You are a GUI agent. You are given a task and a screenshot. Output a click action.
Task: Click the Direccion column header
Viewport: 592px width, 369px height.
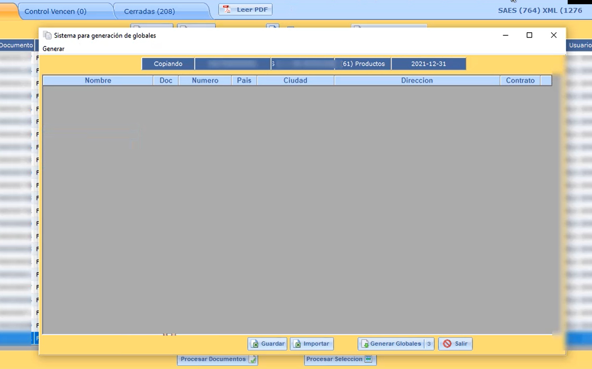417,80
